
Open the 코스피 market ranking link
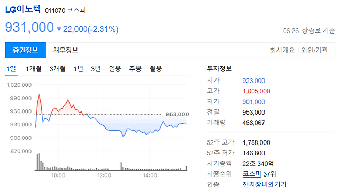252,174
